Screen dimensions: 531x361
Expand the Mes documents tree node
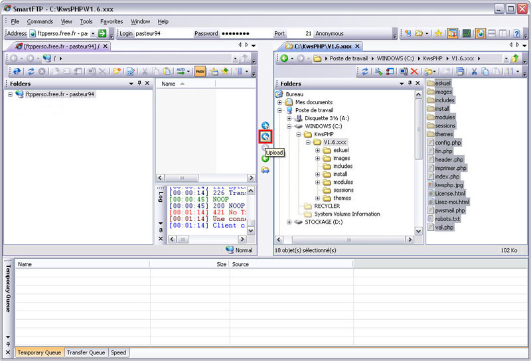[x=279, y=102]
